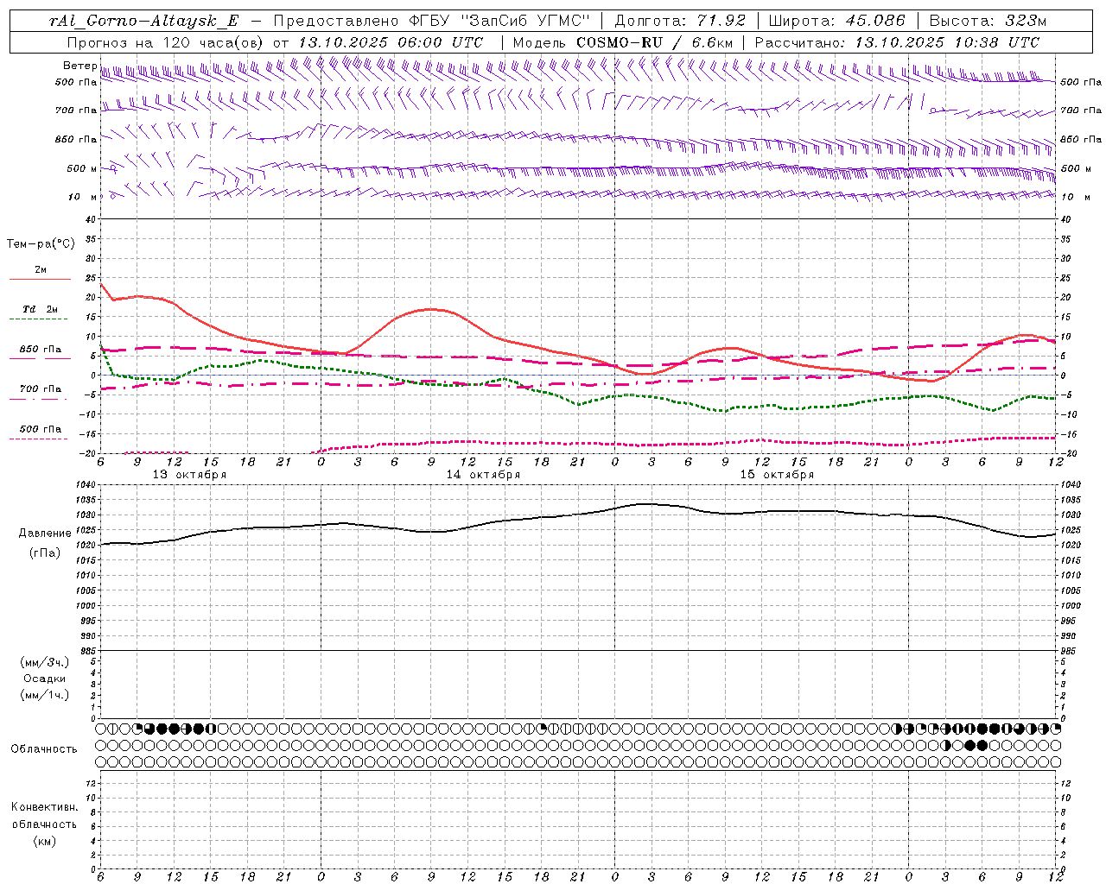This screenshot has width=1106, height=884.
Task: Click the Облачность cloud cover label
Action: [x=44, y=749]
